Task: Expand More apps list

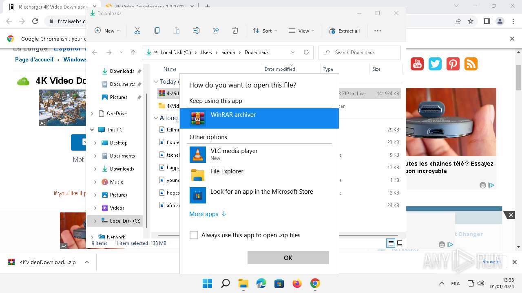Action: click(208, 214)
